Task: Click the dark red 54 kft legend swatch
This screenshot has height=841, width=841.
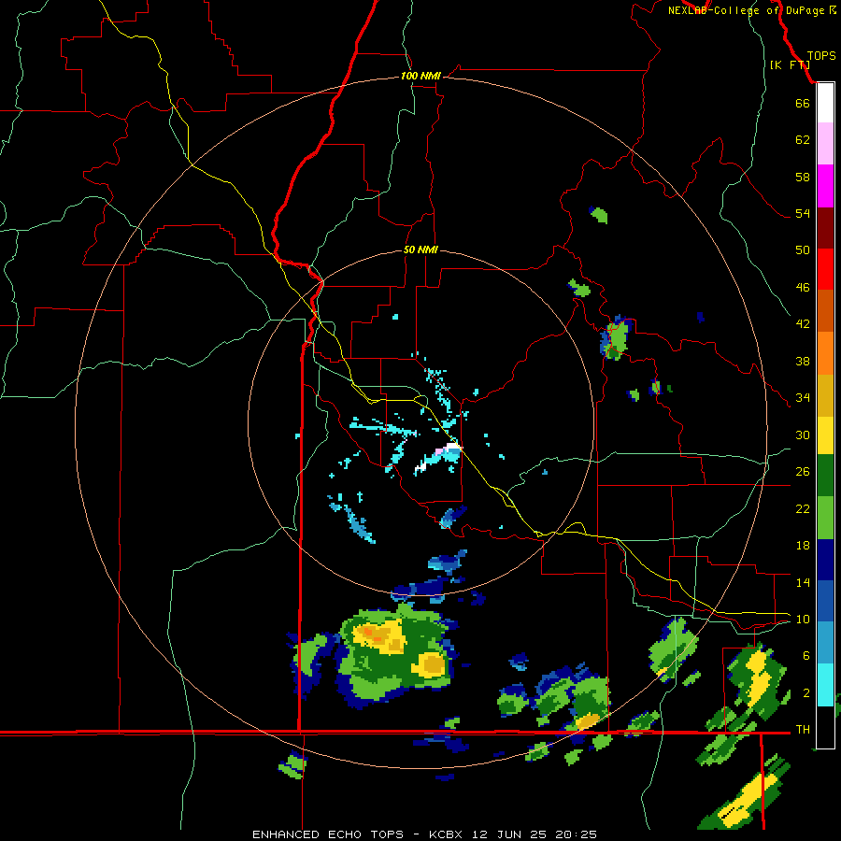Action: 825,228
